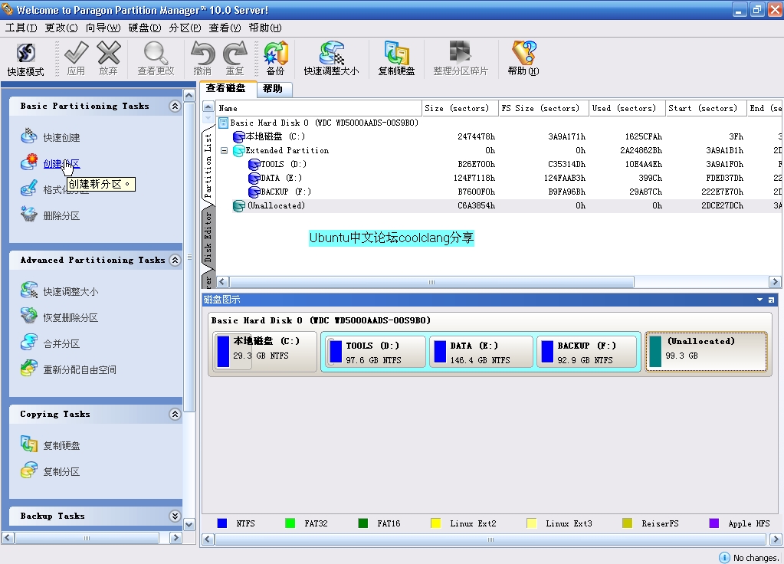Select TOOLS (D:) block in disk map
Screen dimensions: 784x564
(x=376, y=352)
